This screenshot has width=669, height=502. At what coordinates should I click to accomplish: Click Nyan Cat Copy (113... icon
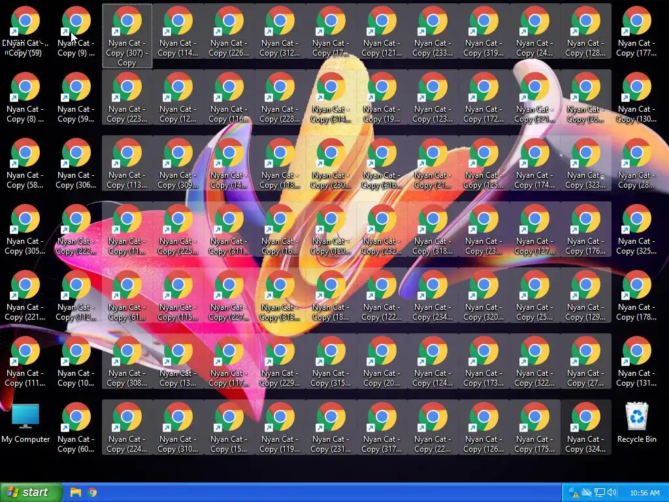[127, 163]
